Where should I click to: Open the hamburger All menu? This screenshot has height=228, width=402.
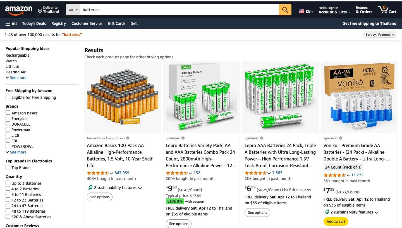click(x=11, y=24)
